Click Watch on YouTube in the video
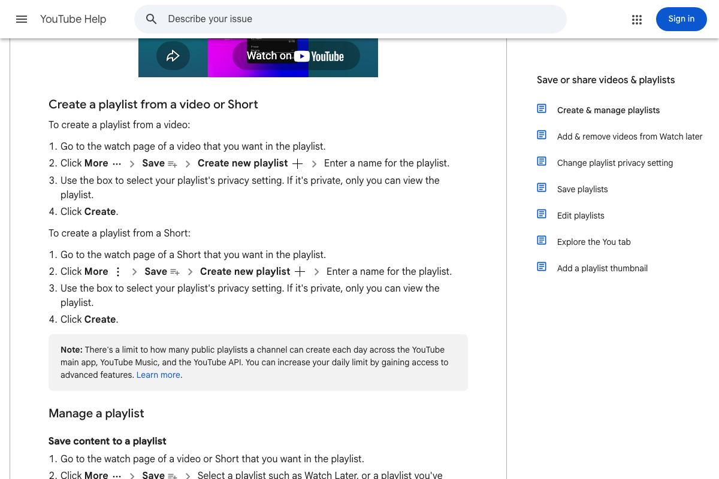The image size is (719, 479). point(296,56)
